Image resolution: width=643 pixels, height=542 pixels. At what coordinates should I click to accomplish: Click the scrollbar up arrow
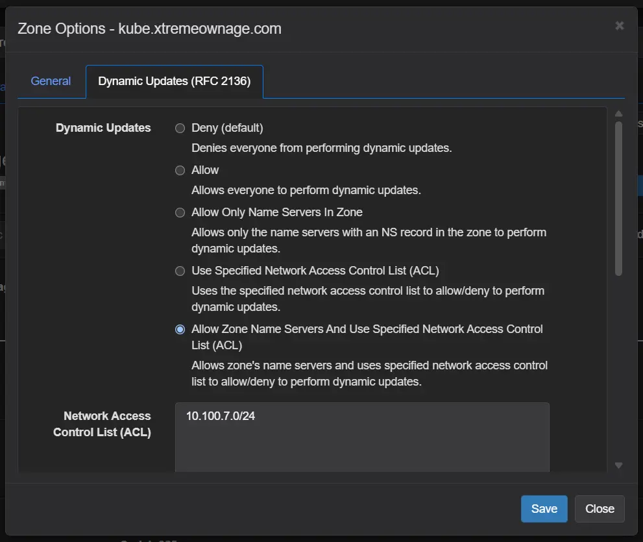(618, 114)
